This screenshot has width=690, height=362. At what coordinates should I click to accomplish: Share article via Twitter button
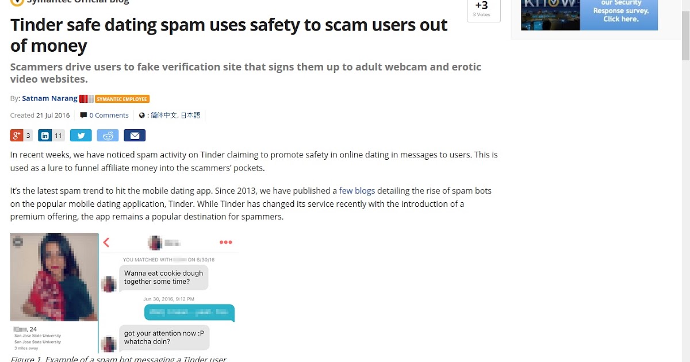point(81,136)
